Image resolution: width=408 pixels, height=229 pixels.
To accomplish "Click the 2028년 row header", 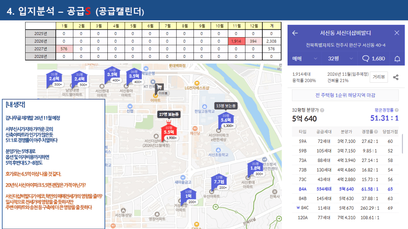I will 41,56.
